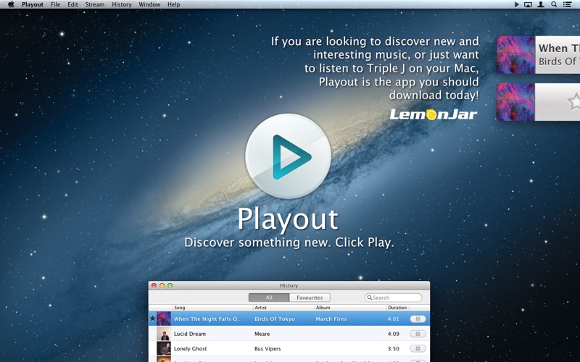Select the Lonely Ghost album thumbnail
Viewport: 580px width, 362px height.
(164, 348)
